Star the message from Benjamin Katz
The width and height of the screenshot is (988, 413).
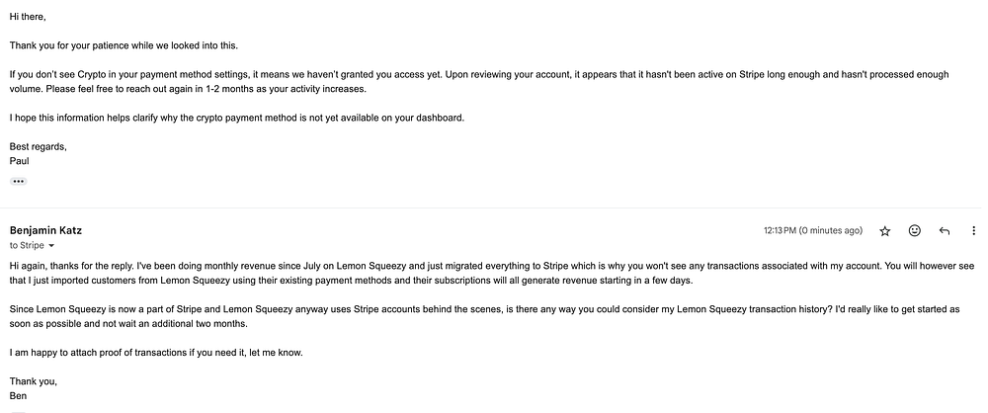coord(884,230)
